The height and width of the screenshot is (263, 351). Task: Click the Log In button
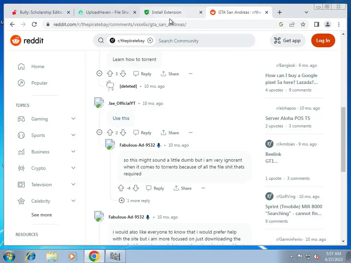(x=323, y=40)
